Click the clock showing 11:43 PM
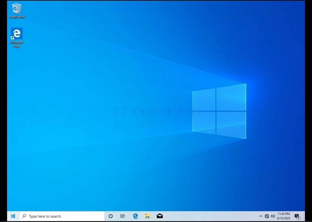This screenshot has width=312, height=222. [x=284, y=216]
